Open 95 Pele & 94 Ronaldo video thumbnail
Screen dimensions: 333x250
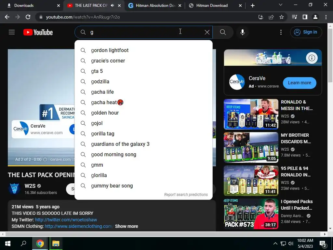click(x=251, y=180)
